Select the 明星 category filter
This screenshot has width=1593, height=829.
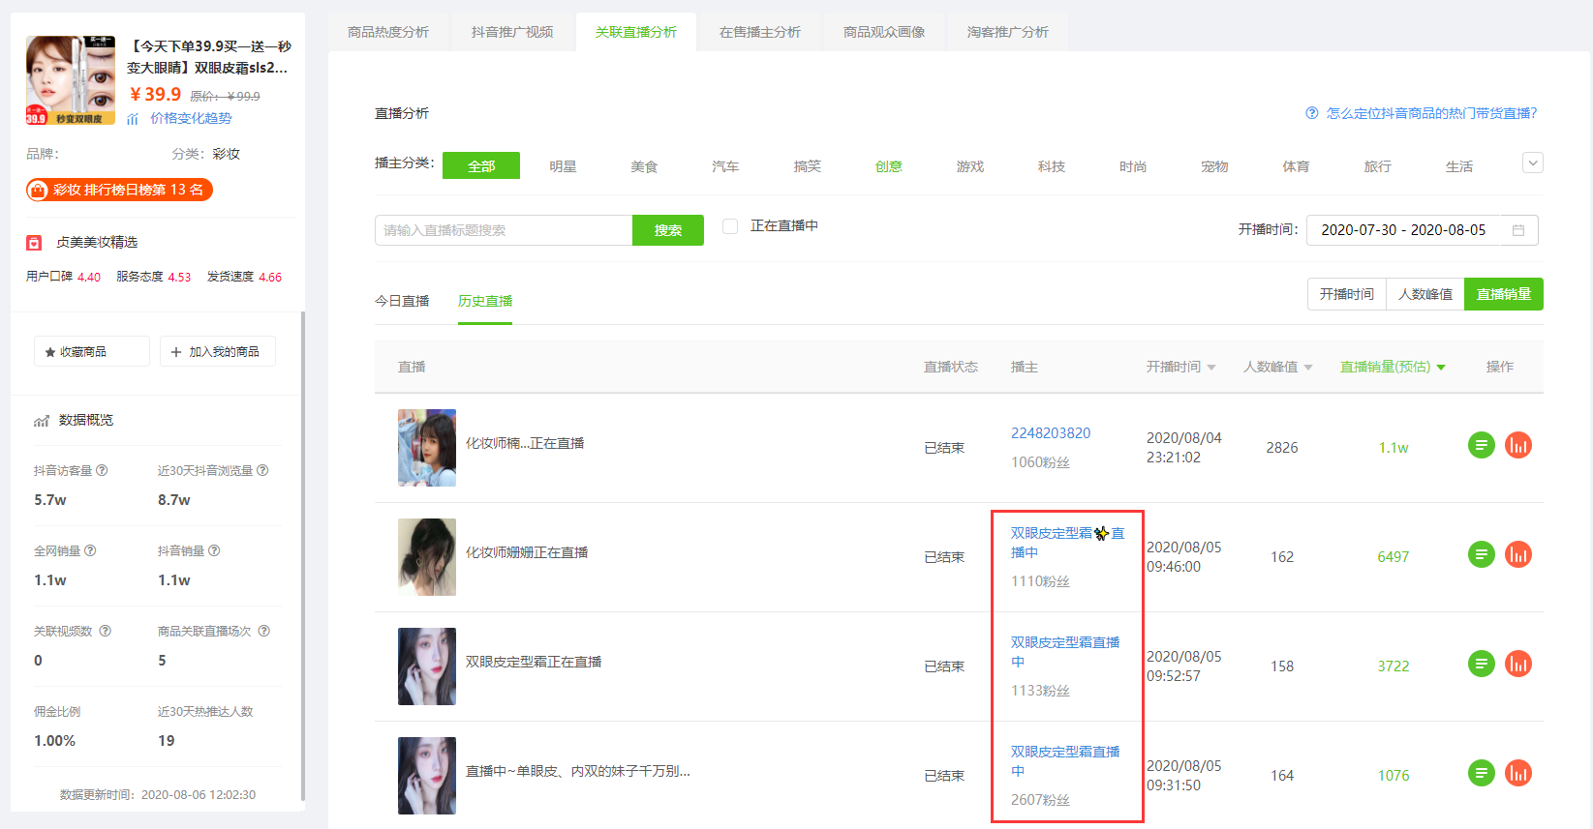click(563, 166)
